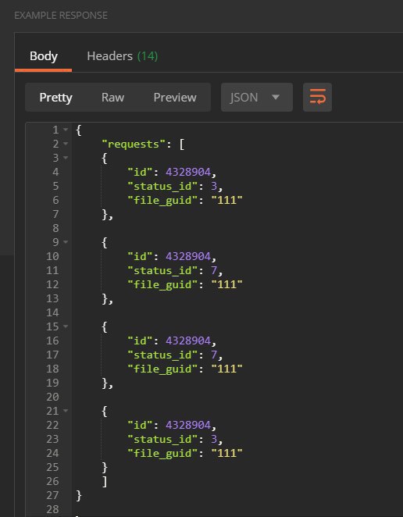Toggle the line wrap icon button
The height and width of the screenshot is (517, 403).
click(317, 98)
